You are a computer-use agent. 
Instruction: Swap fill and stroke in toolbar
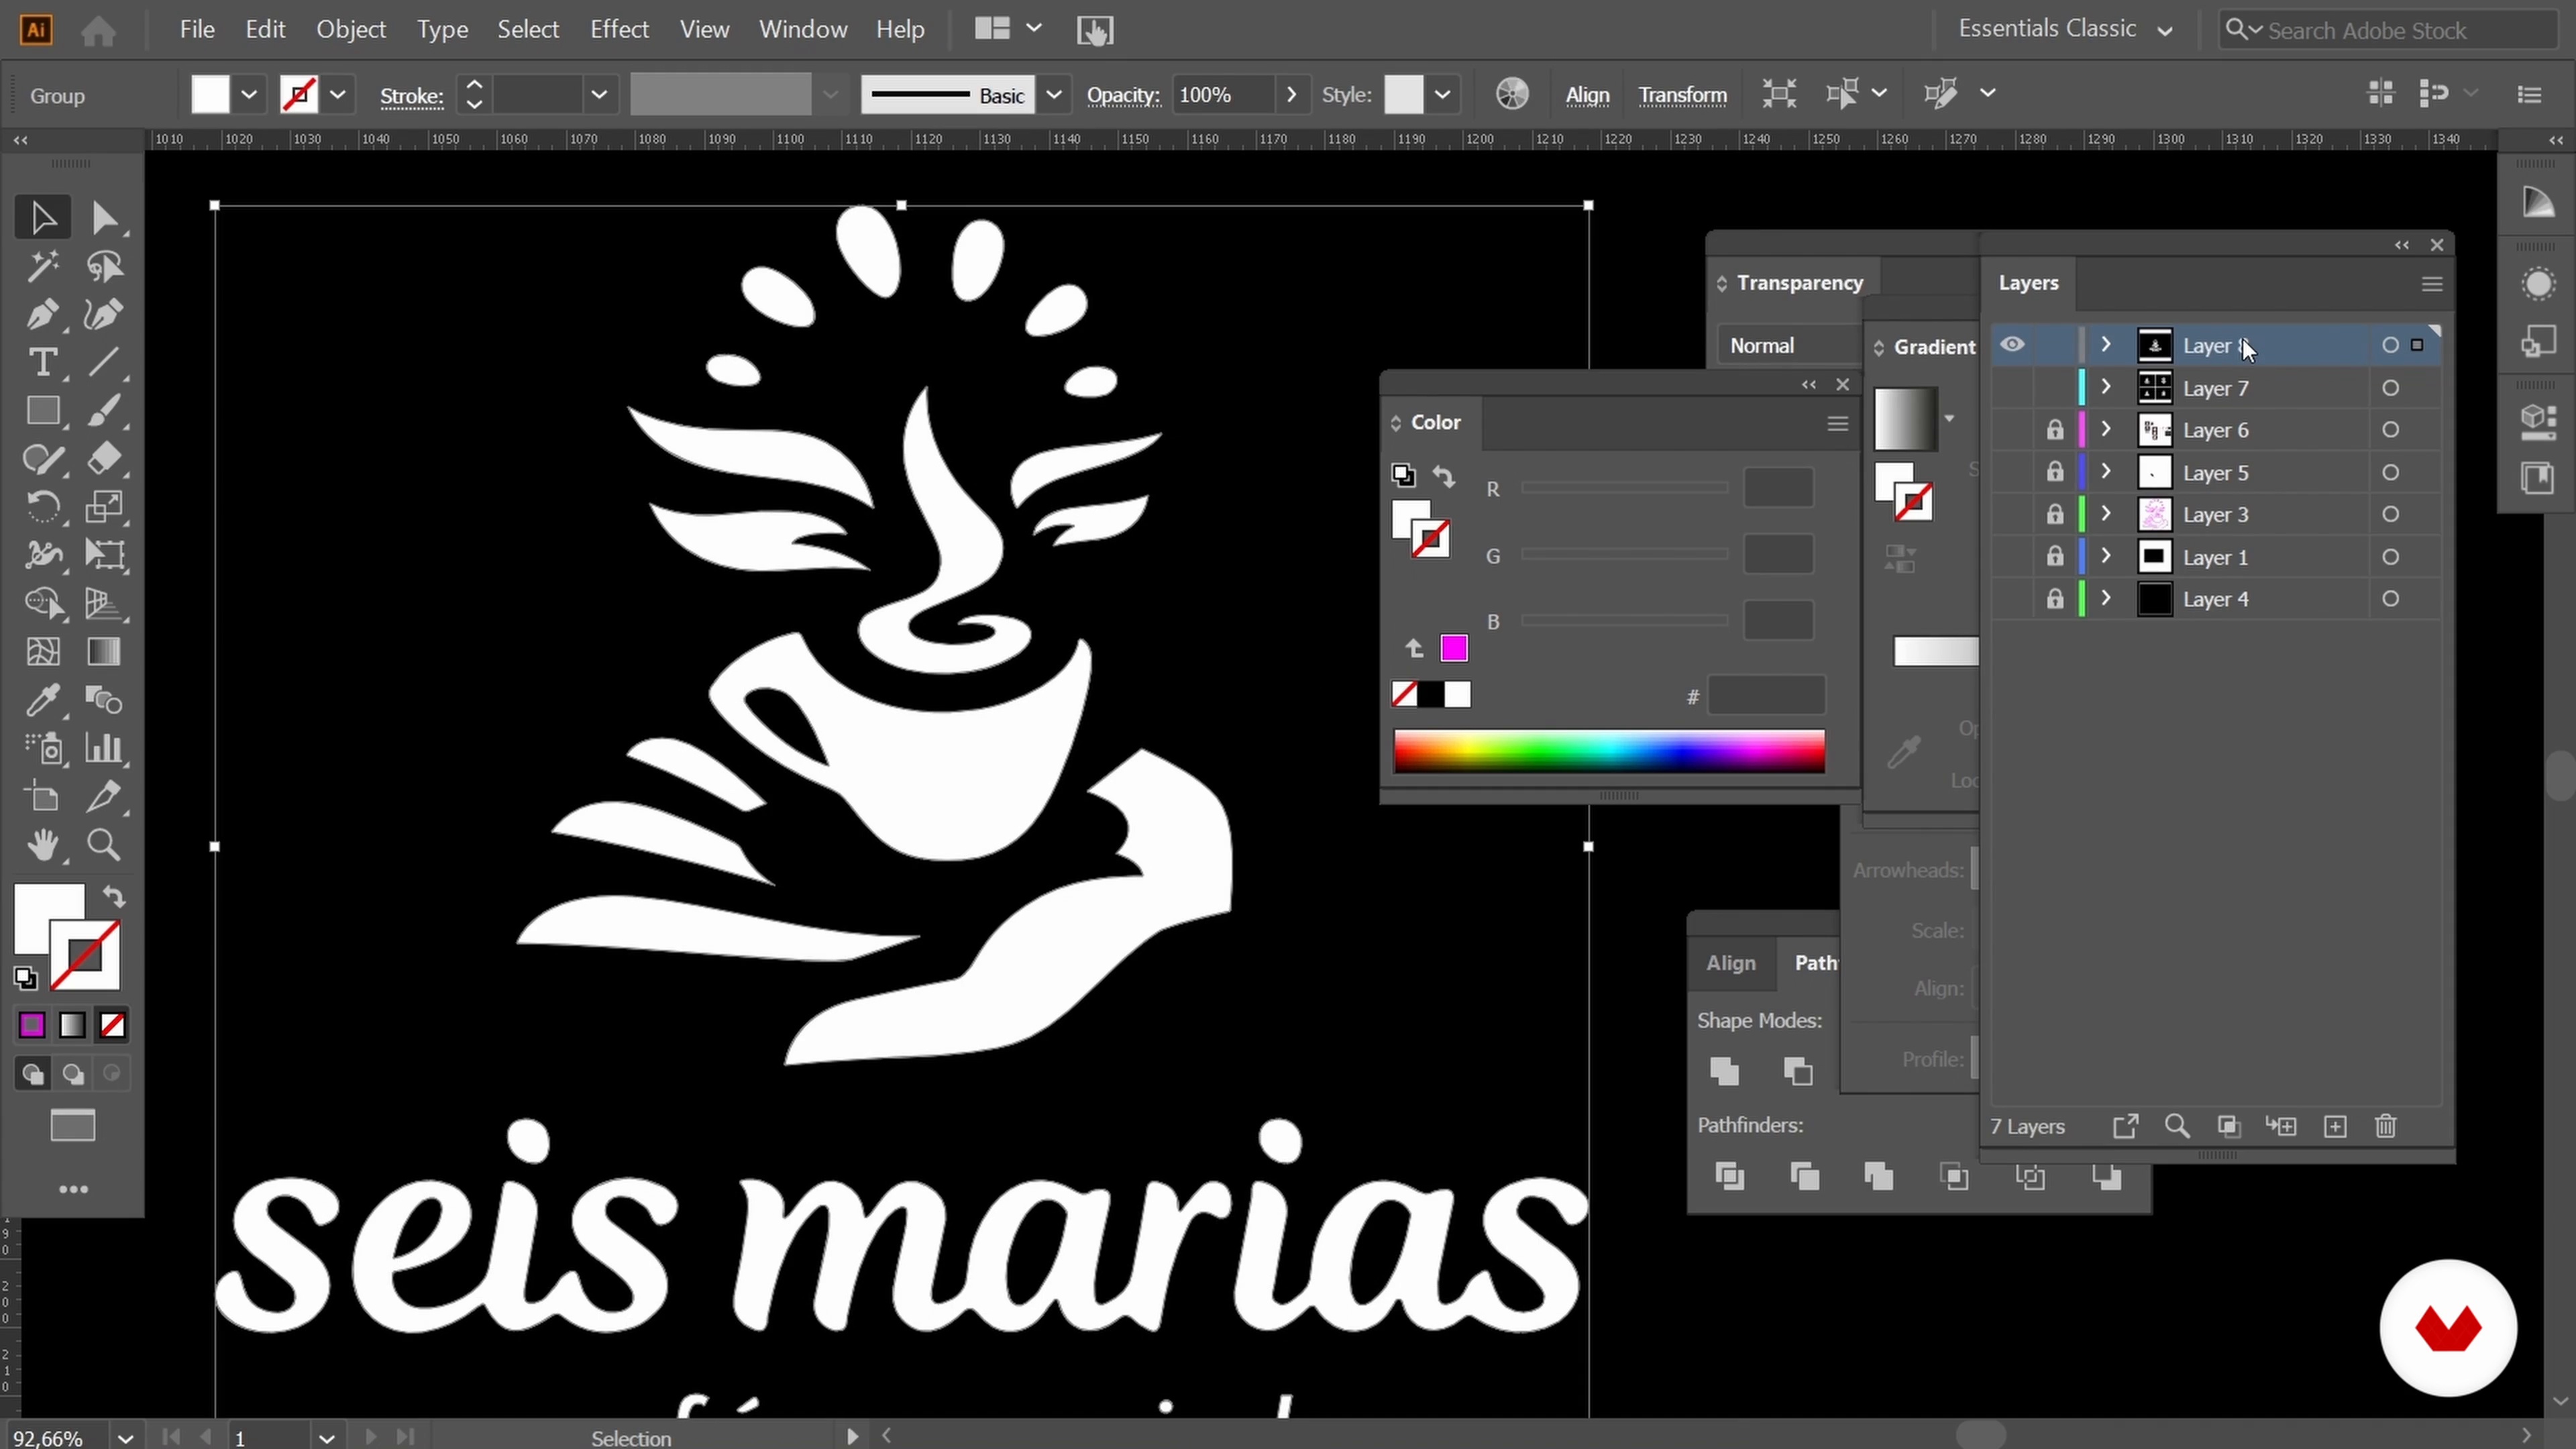click(x=114, y=897)
